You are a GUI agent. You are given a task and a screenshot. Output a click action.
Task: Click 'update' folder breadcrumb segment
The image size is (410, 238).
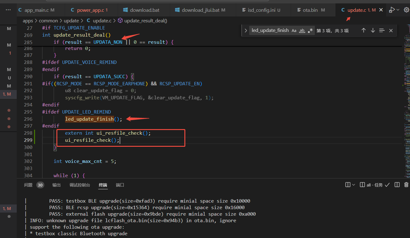(x=71, y=20)
